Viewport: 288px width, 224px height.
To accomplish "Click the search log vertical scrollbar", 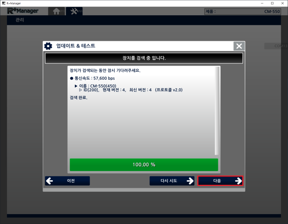I will [217, 110].
